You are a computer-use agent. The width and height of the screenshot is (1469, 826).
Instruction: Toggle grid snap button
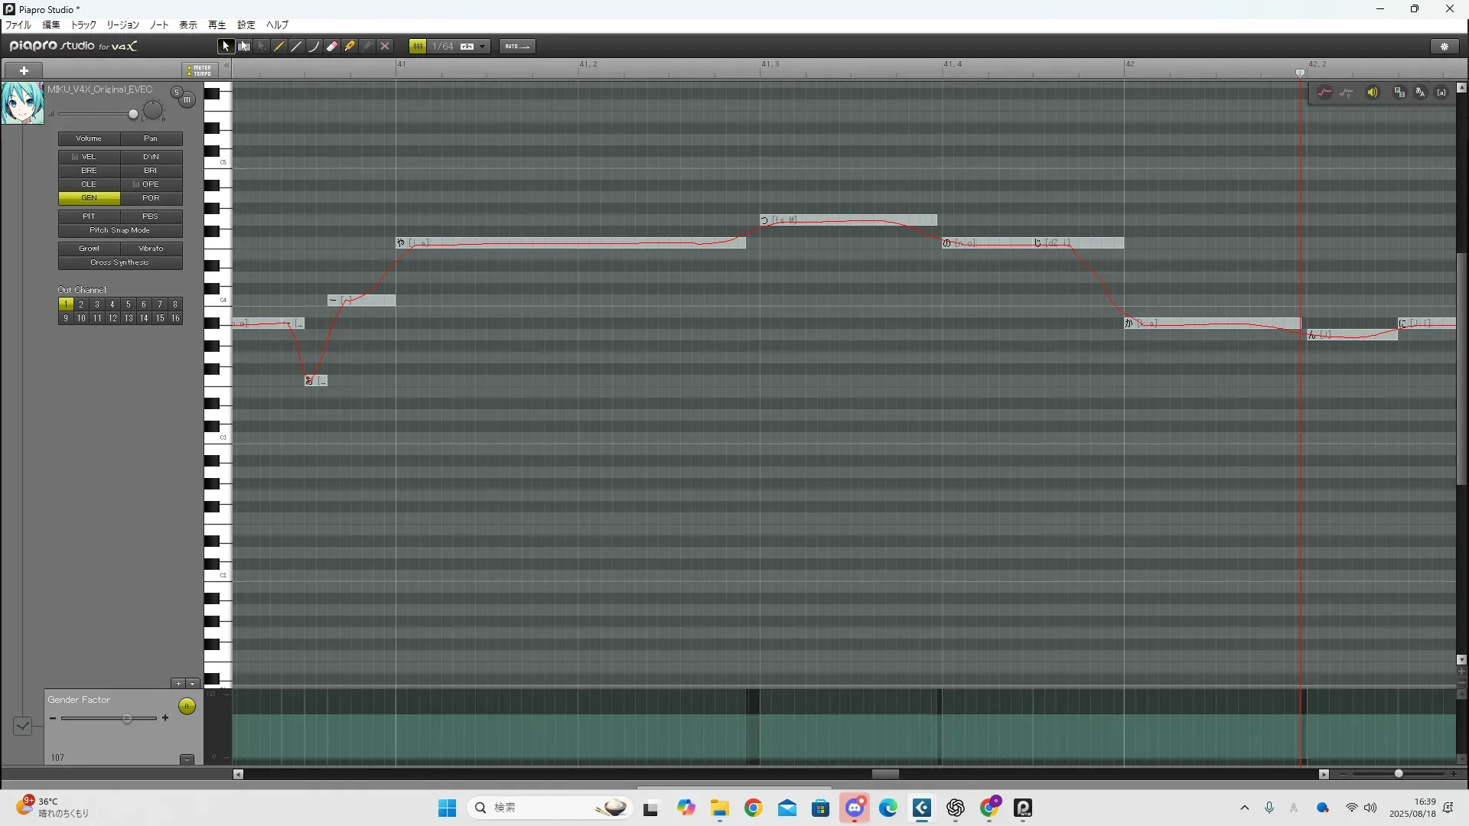(x=418, y=47)
